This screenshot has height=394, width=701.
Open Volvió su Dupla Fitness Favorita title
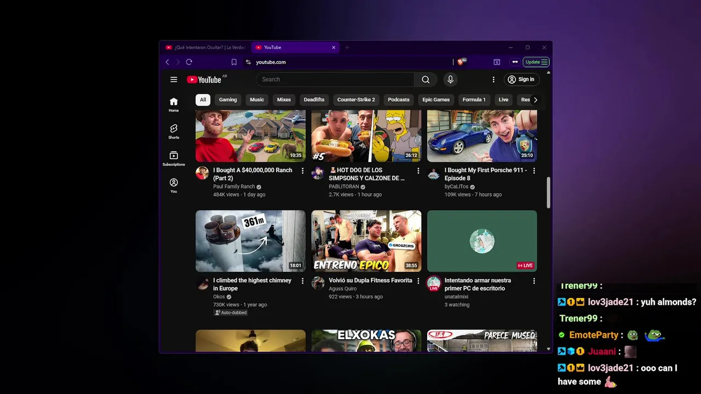click(x=370, y=280)
